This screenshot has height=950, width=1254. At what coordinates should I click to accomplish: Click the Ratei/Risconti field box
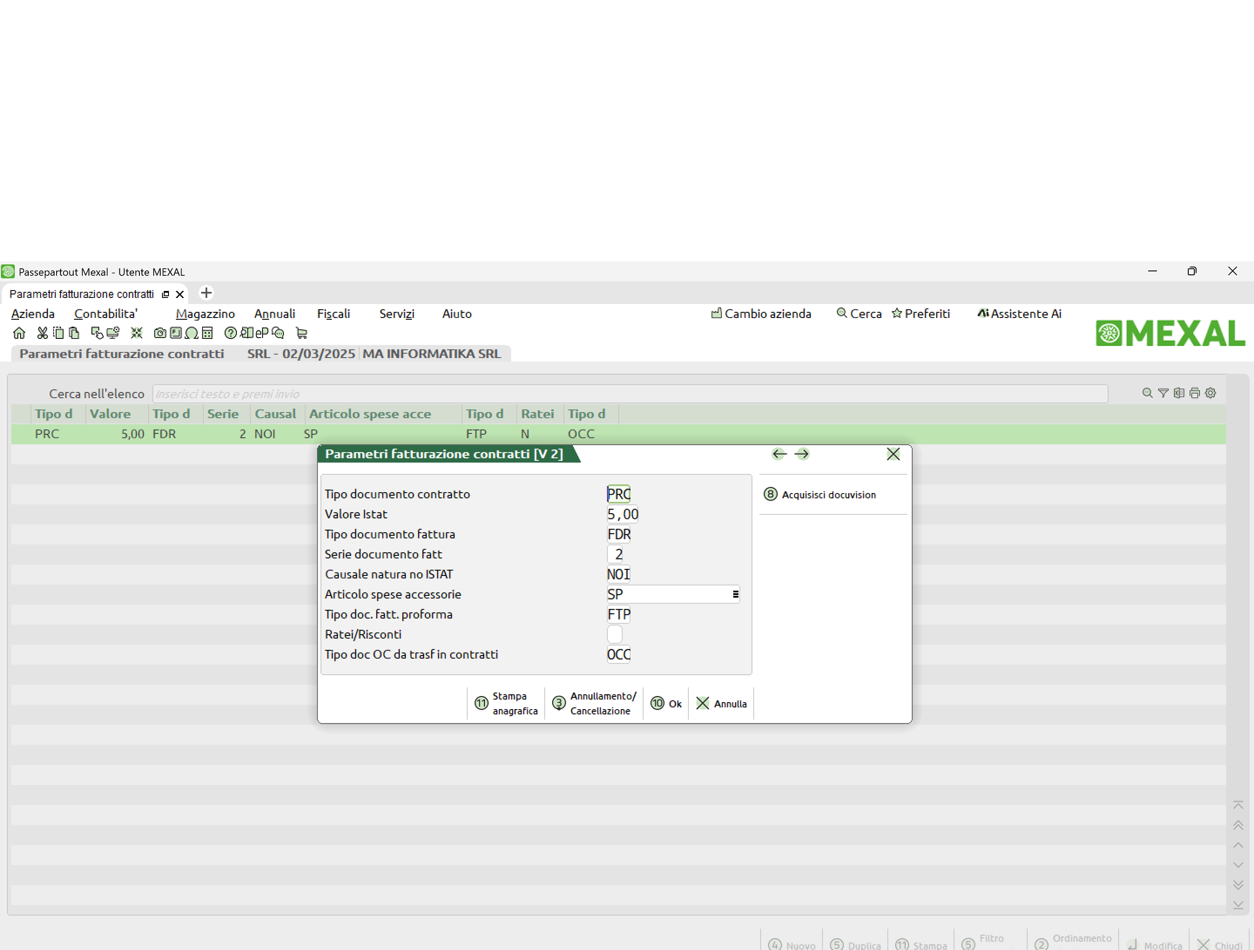click(614, 634)
